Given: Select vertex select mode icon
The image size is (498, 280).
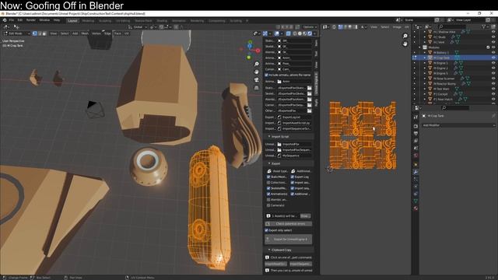Looking at the screenshot, I should [34, 33].
